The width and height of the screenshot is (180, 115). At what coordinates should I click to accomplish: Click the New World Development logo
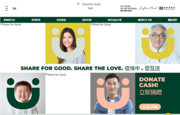tap(167, 8)
